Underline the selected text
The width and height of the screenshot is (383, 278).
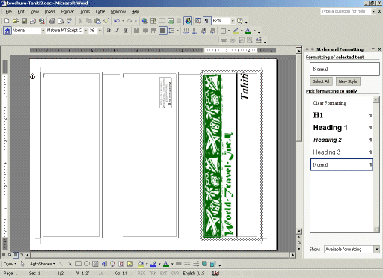point(126,31)
